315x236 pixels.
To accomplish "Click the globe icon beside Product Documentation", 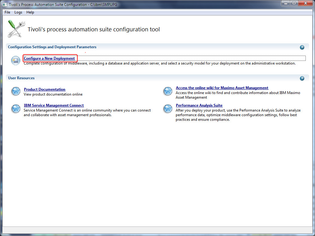I will click(x=16, y=91).
